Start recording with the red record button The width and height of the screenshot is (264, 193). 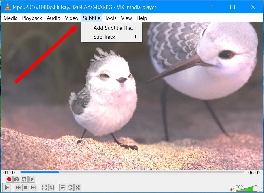click(x=9, y=179)
